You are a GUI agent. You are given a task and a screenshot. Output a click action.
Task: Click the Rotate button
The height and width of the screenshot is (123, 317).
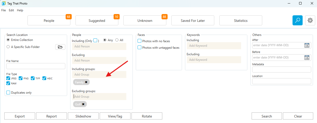coord(147,116)
